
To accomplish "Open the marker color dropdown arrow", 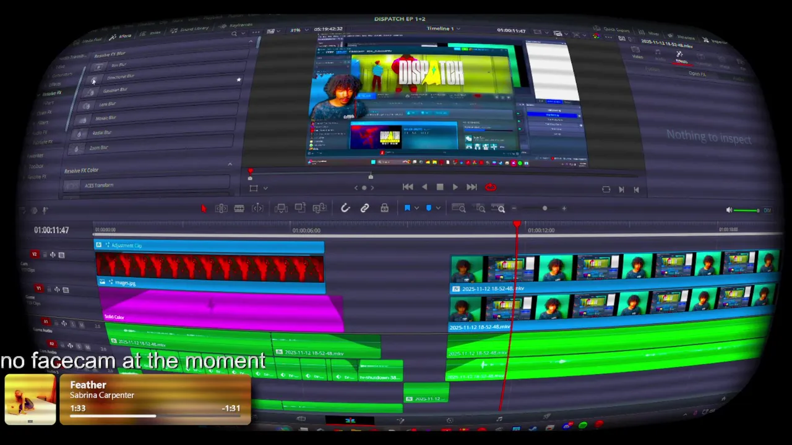I will point(437,209).
